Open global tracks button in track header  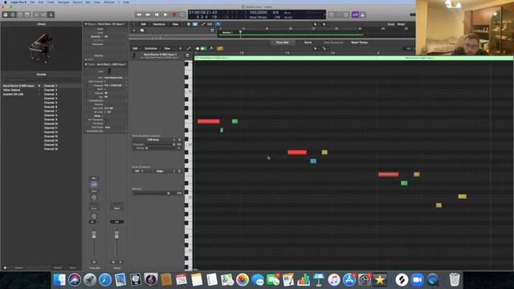[x=212, y=31]
